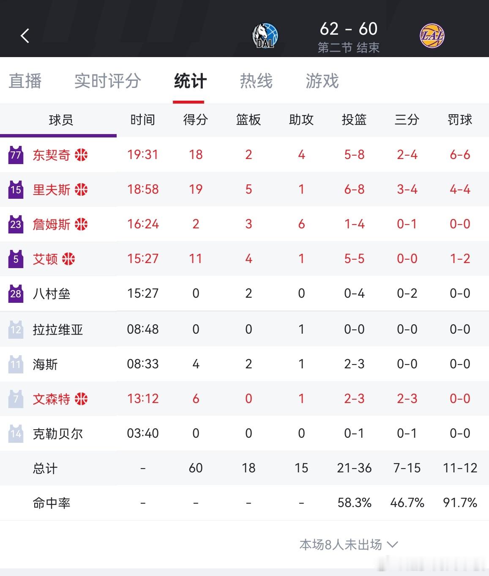The width and height of the screenshot is (489, 576).
Task: Open player 詹姆斯 profile
Action: pyautogui.click(x=52, y=224)
